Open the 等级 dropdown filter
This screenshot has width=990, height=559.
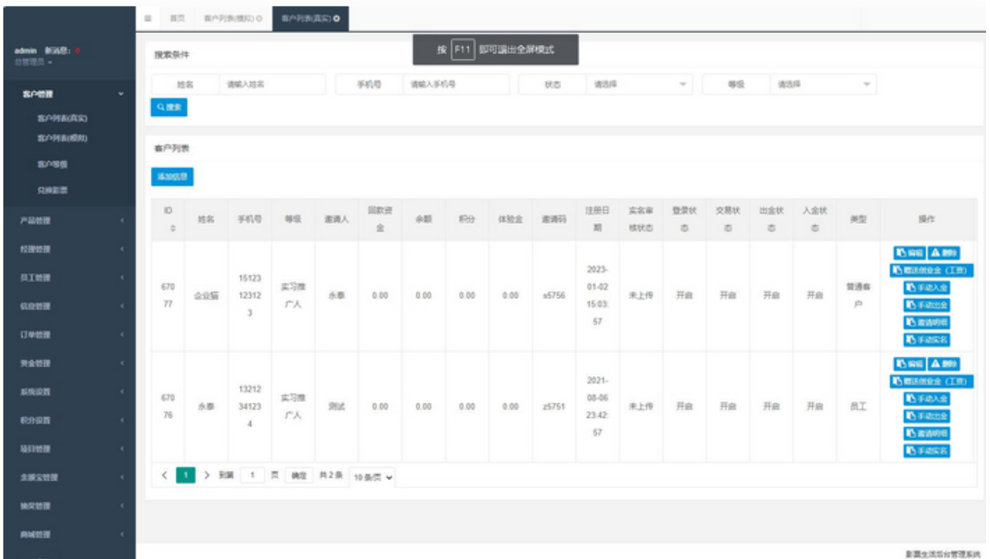coord(823,84)
